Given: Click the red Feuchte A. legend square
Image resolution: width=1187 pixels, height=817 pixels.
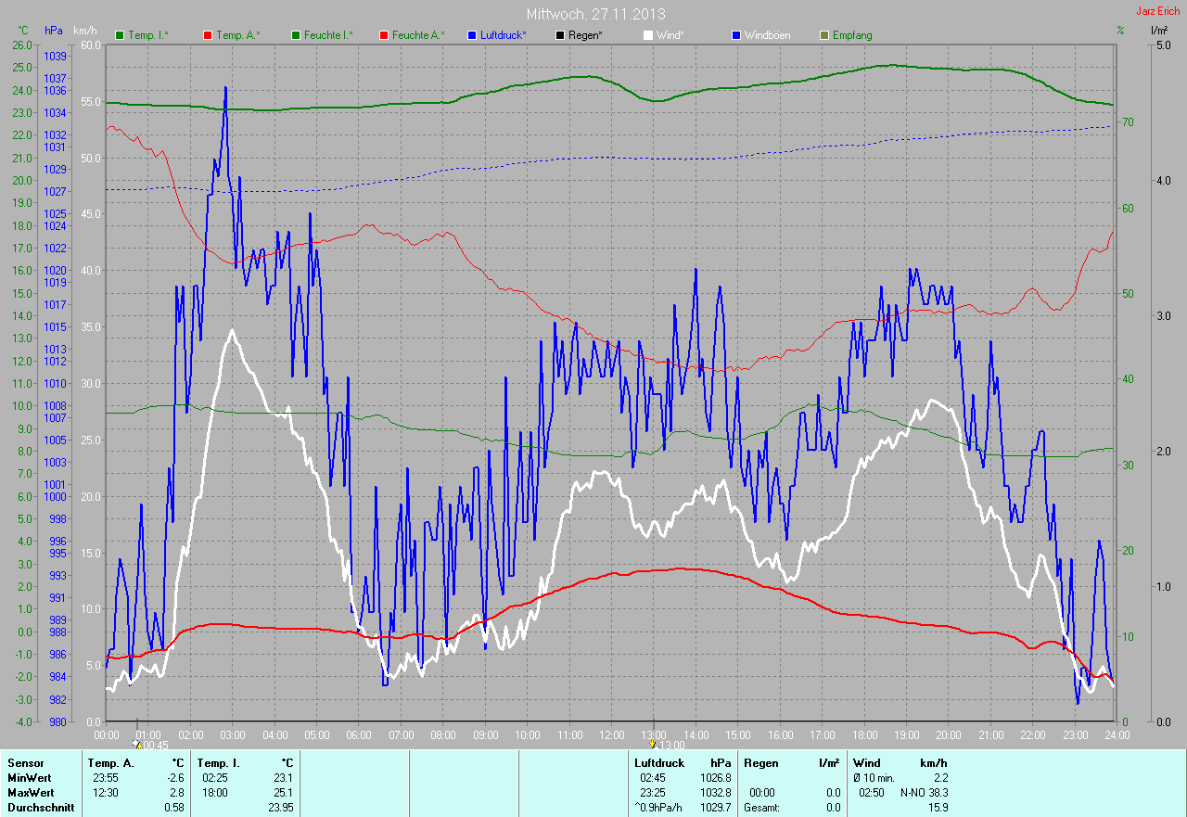Looking at the screenshot, I should (x=384, y=35).
